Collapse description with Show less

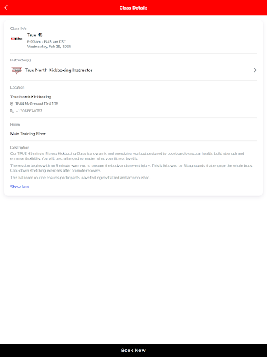[x=19, y=187]
